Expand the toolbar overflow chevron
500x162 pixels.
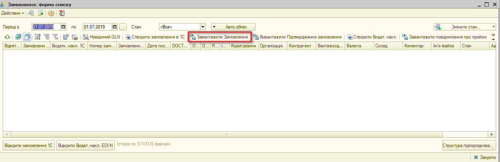(x=493, y=37)
